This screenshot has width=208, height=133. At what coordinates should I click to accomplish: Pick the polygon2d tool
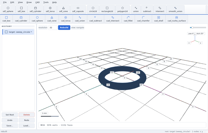click(x=122, y=10)
